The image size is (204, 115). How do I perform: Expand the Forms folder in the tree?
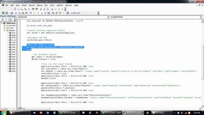point(4,28)
